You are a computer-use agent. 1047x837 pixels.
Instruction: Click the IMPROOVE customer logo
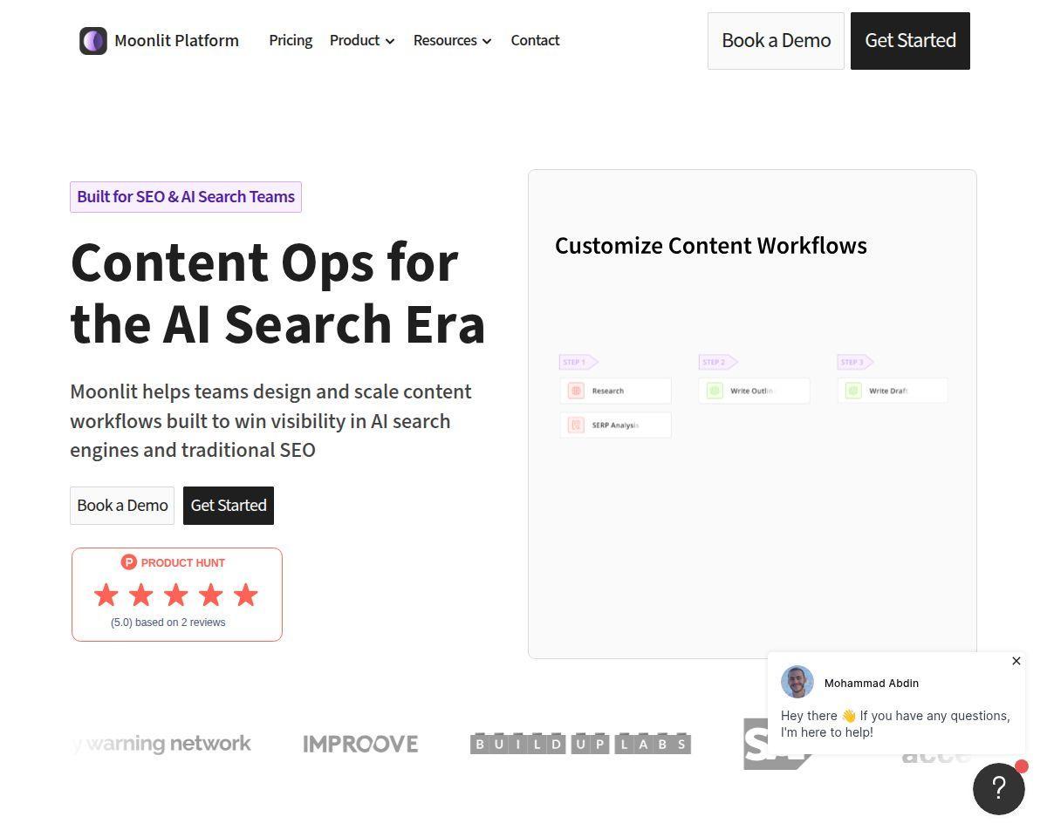point(360,744)
